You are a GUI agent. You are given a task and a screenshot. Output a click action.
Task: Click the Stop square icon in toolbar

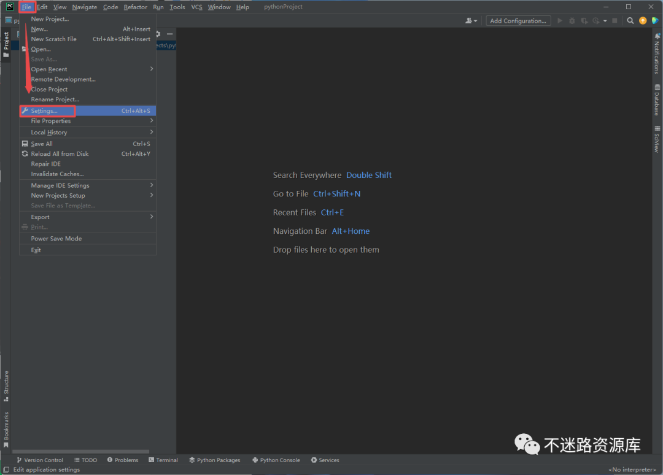pos(615,21)
